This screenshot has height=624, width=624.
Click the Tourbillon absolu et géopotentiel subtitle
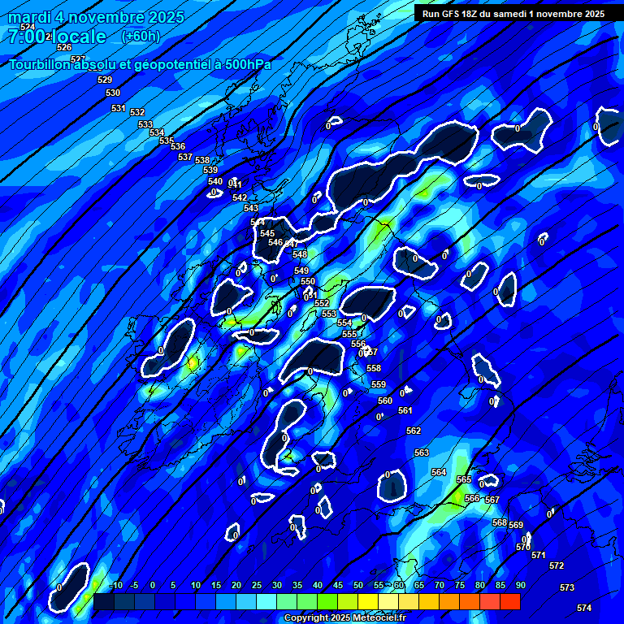140,65
